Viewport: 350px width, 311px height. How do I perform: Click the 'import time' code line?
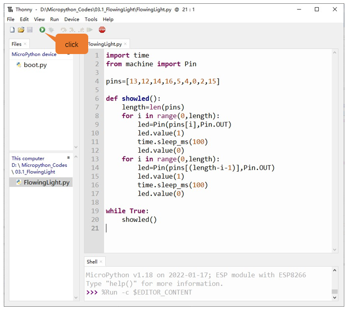click(x=128, y=55)
